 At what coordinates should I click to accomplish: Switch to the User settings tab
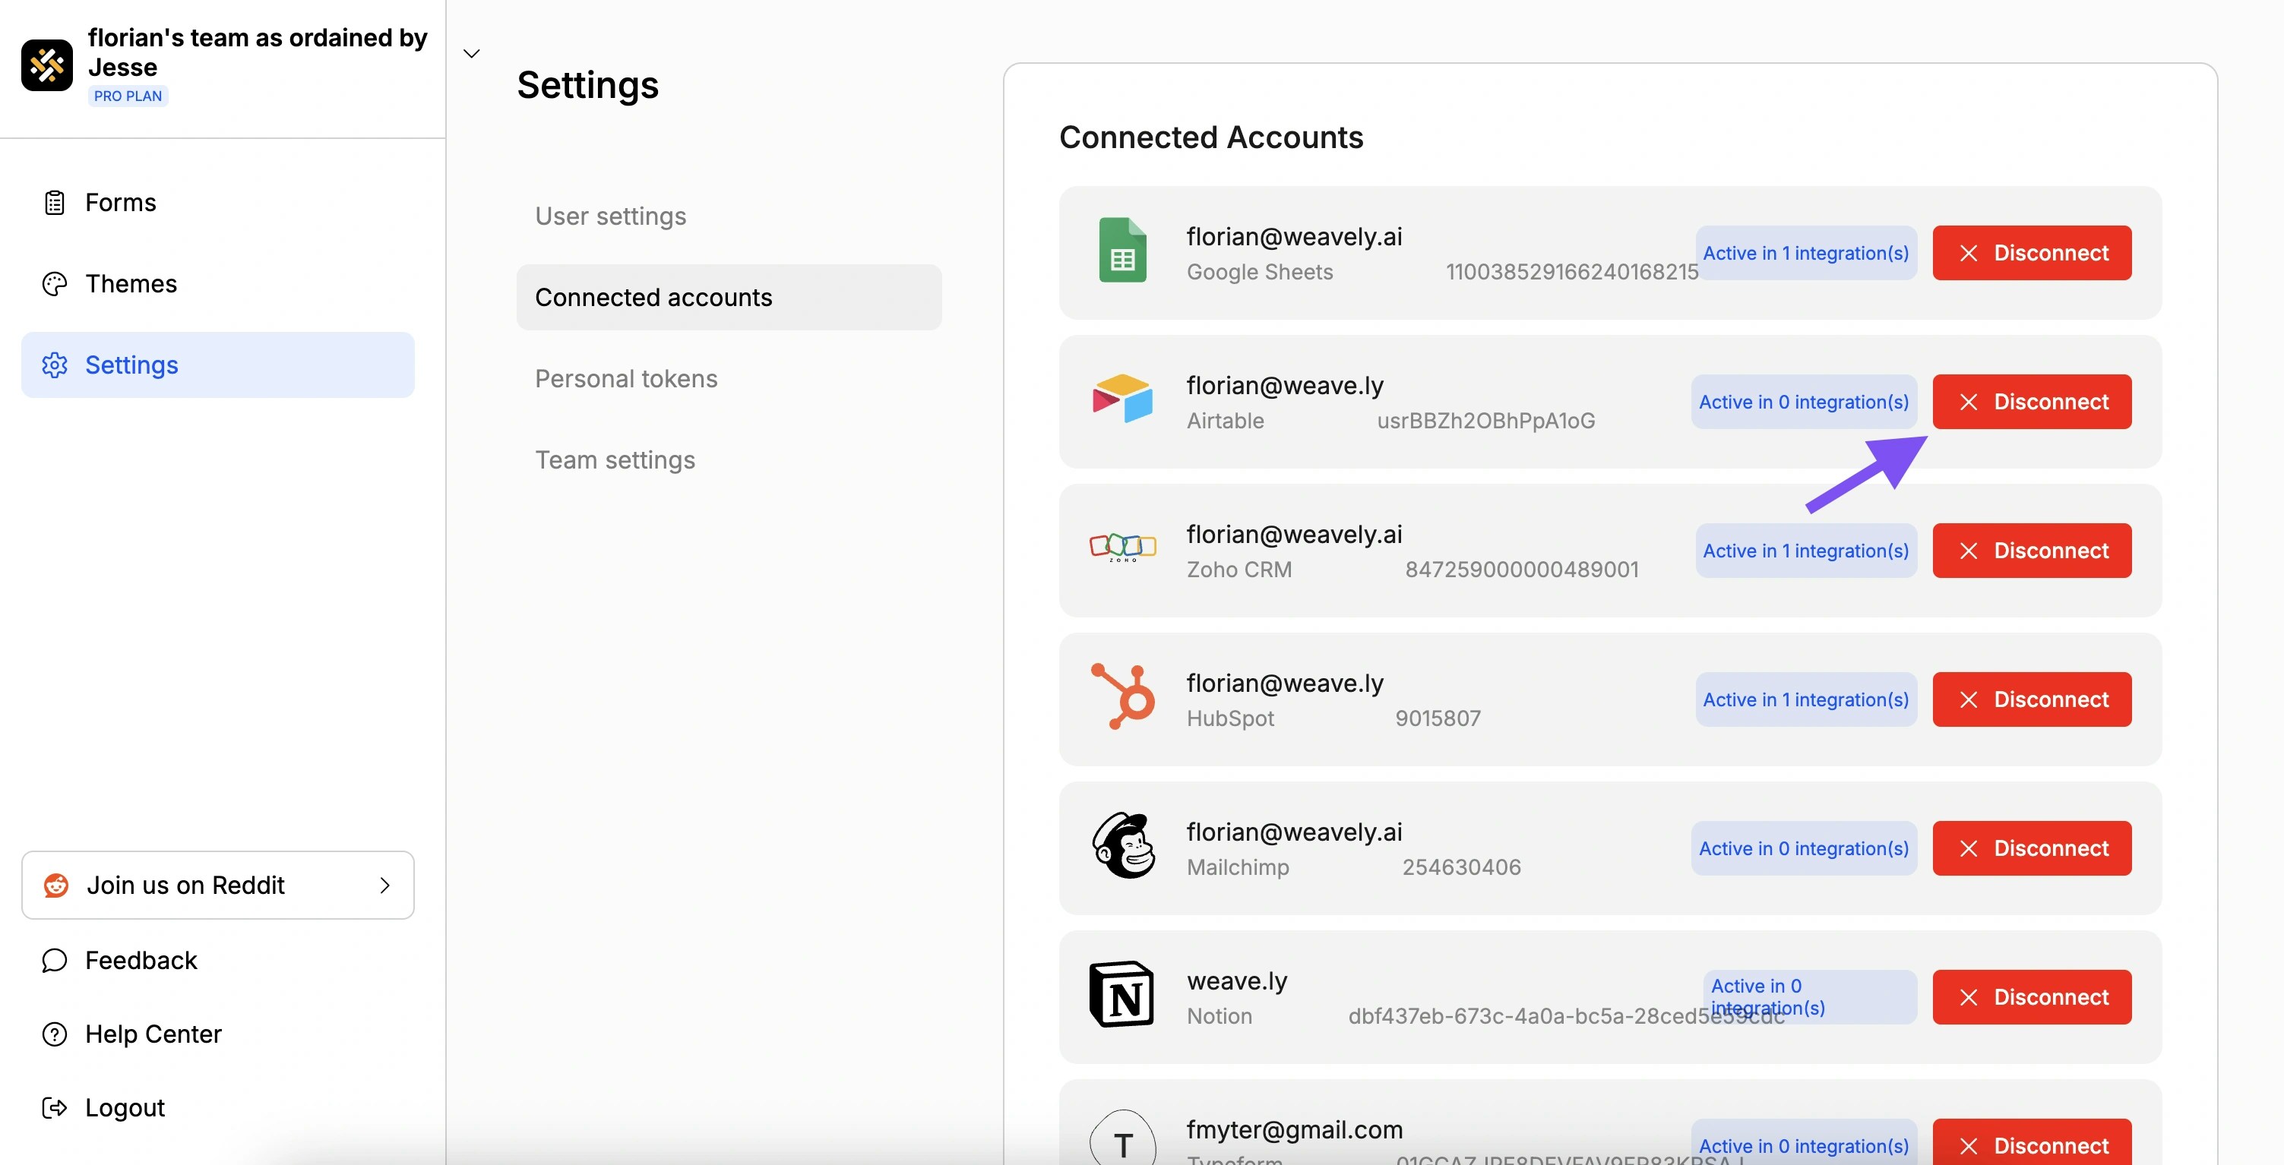click(610, 215)
